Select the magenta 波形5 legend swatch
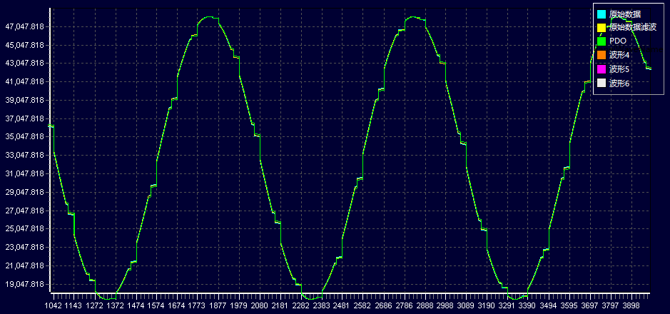 pyautogui.click(x=602, y=69)
